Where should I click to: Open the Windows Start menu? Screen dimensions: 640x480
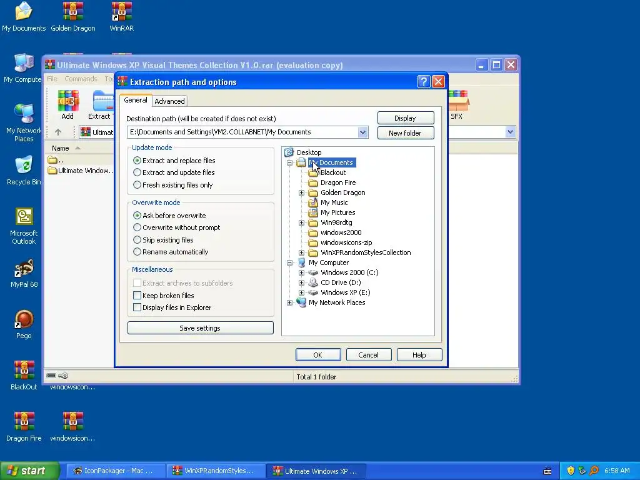[29, 471]
